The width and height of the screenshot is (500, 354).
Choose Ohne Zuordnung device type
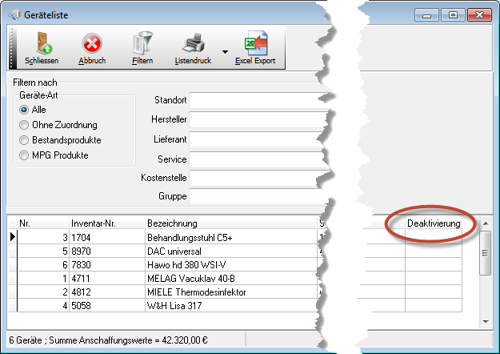tap(25, 125)
